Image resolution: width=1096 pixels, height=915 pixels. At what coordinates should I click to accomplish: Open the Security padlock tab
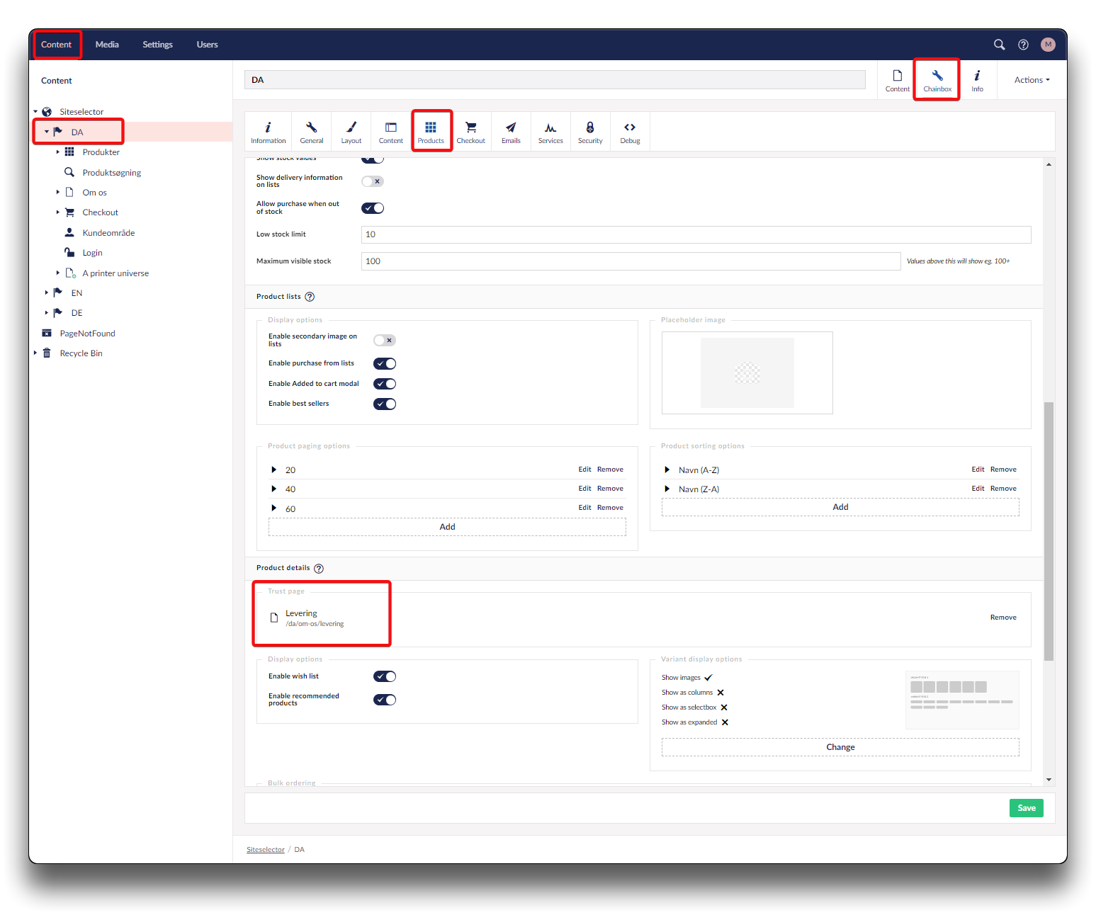(x=589, y=132)
